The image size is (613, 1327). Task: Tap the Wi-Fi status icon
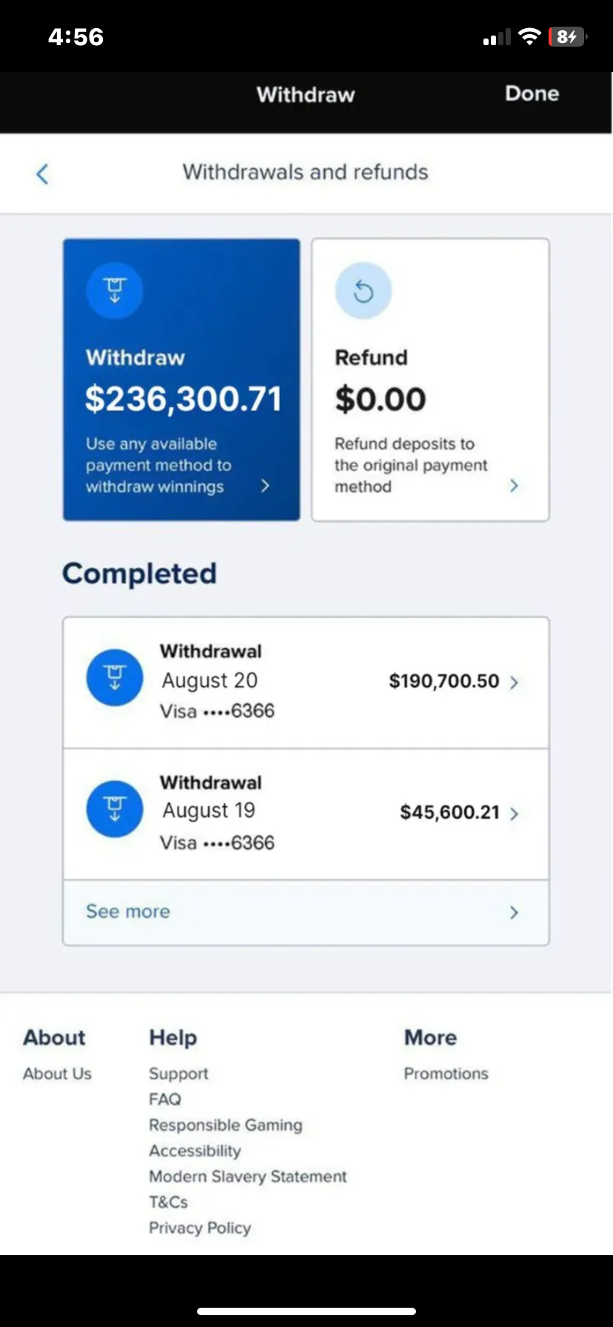[x=529, y=37]
